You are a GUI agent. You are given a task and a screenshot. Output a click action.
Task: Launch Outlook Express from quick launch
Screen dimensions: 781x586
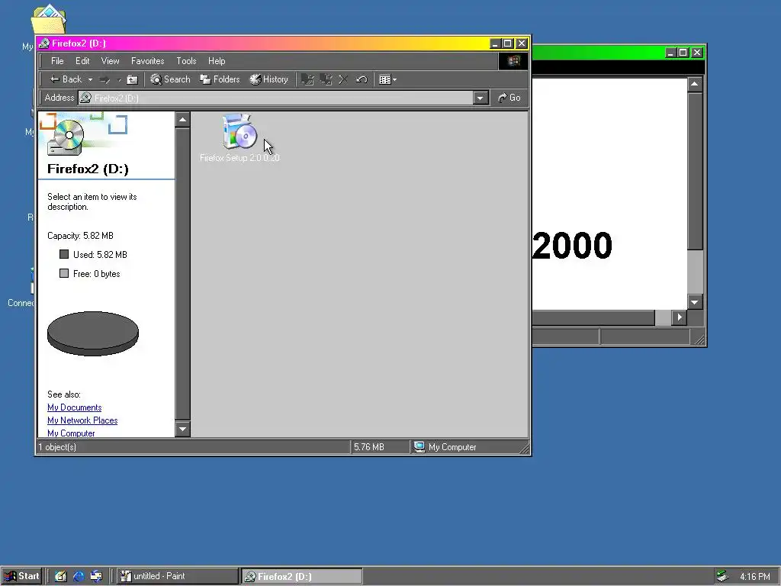(96, 576)
